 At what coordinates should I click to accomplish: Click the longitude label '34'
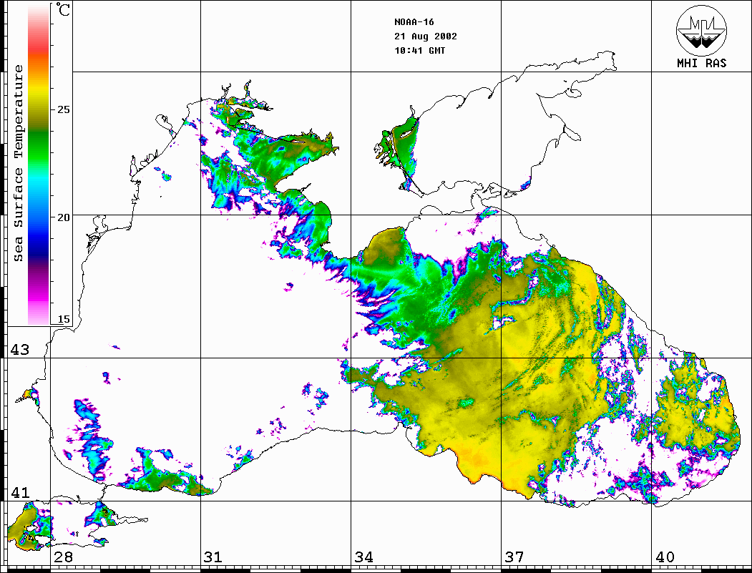point(363,557)
